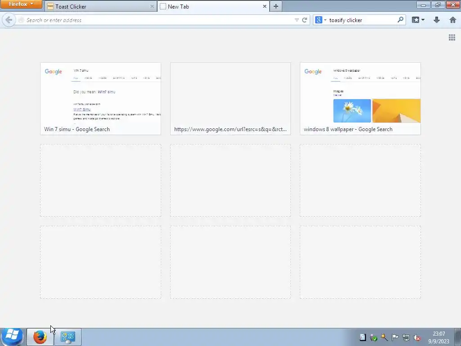
Task: Open the Action Center flag icon
Action: (x=395, y=337)
